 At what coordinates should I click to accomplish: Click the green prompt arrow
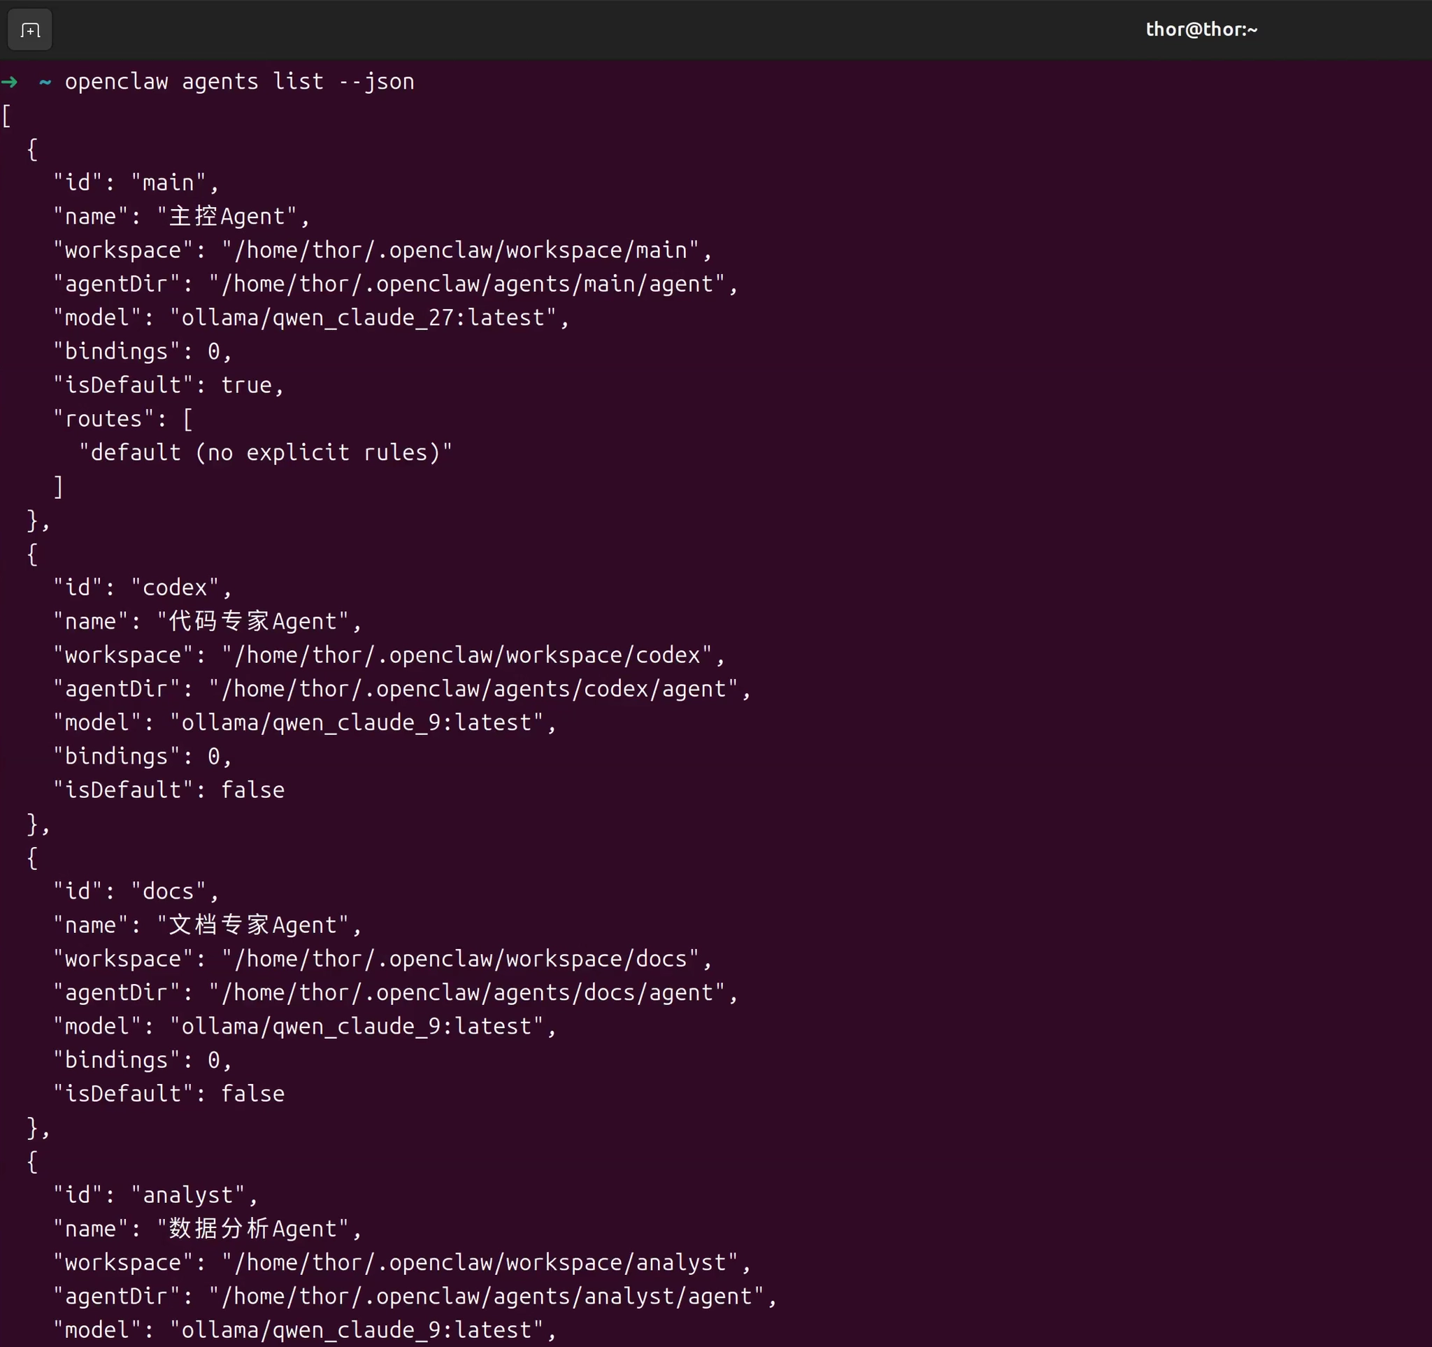click(9, 82)
